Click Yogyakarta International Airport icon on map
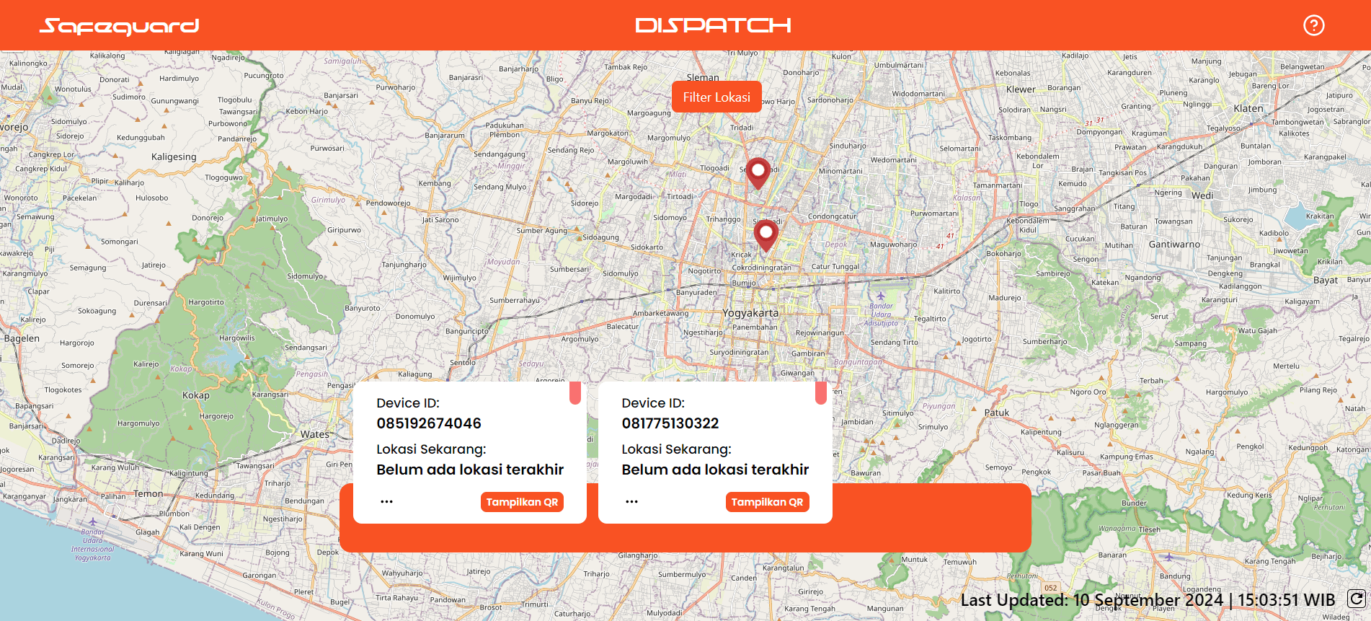The image size is (1371, 621). pos(92,521)
